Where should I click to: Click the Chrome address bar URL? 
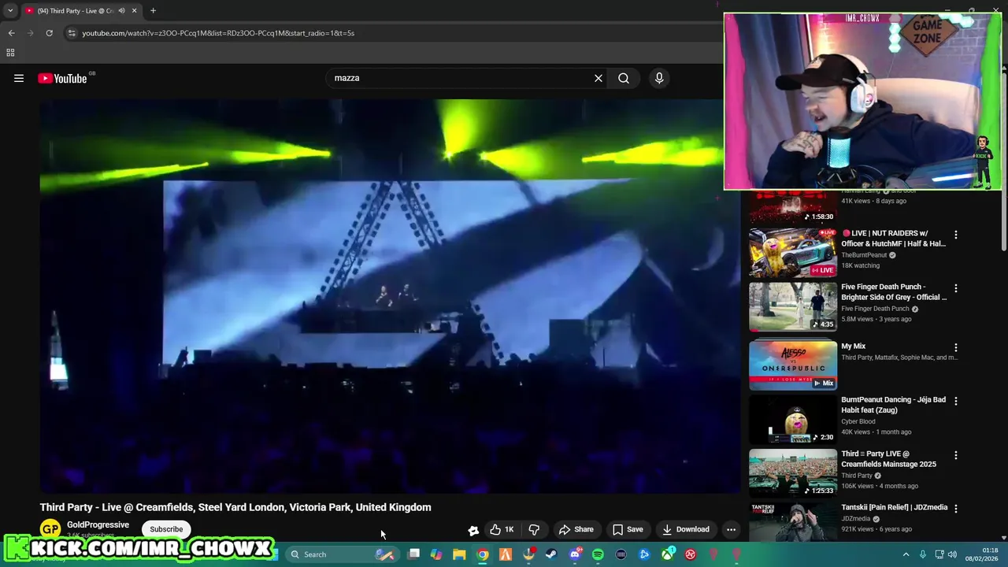click(x=218, y=33)
